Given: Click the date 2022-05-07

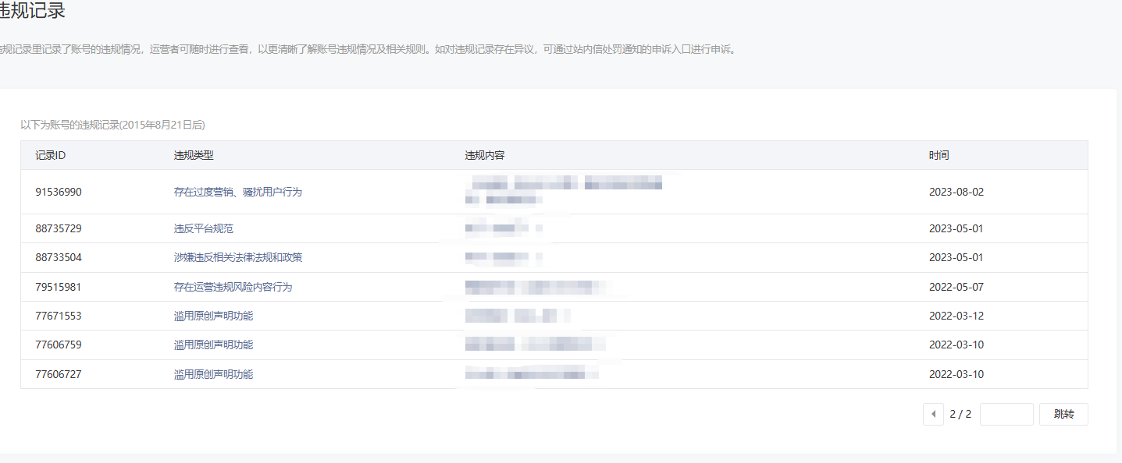Looking at the screenshot, I should (x=956, y=287).
